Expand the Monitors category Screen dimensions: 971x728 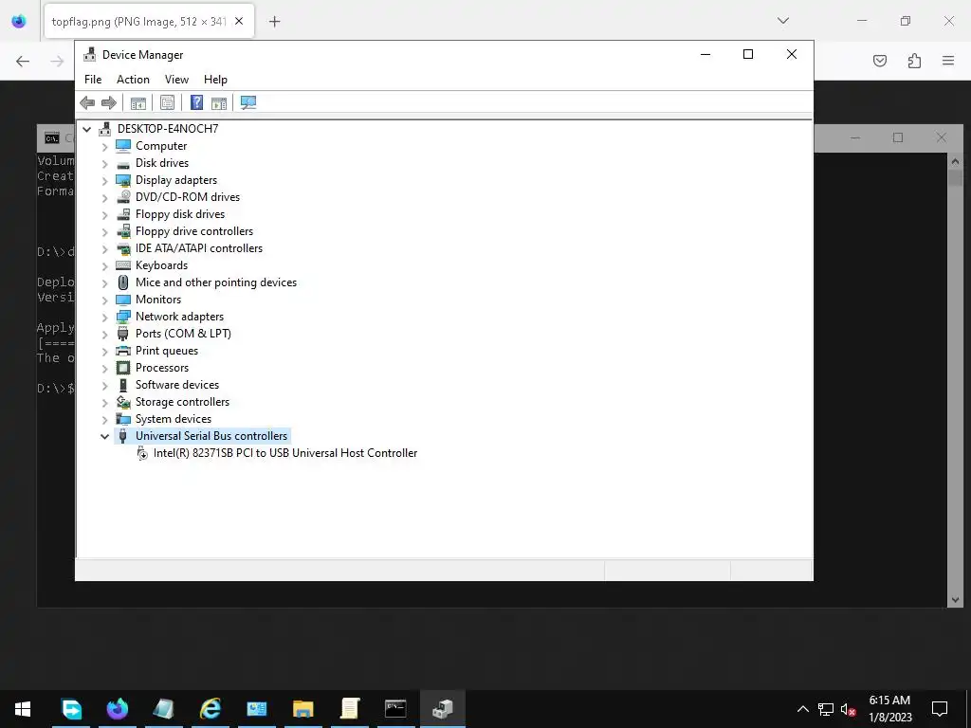point(104,300)
